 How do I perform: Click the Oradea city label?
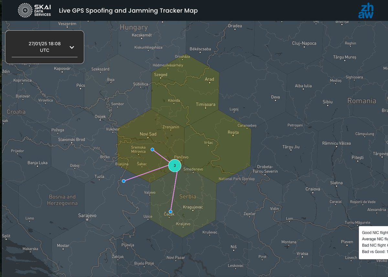[235, 26]
